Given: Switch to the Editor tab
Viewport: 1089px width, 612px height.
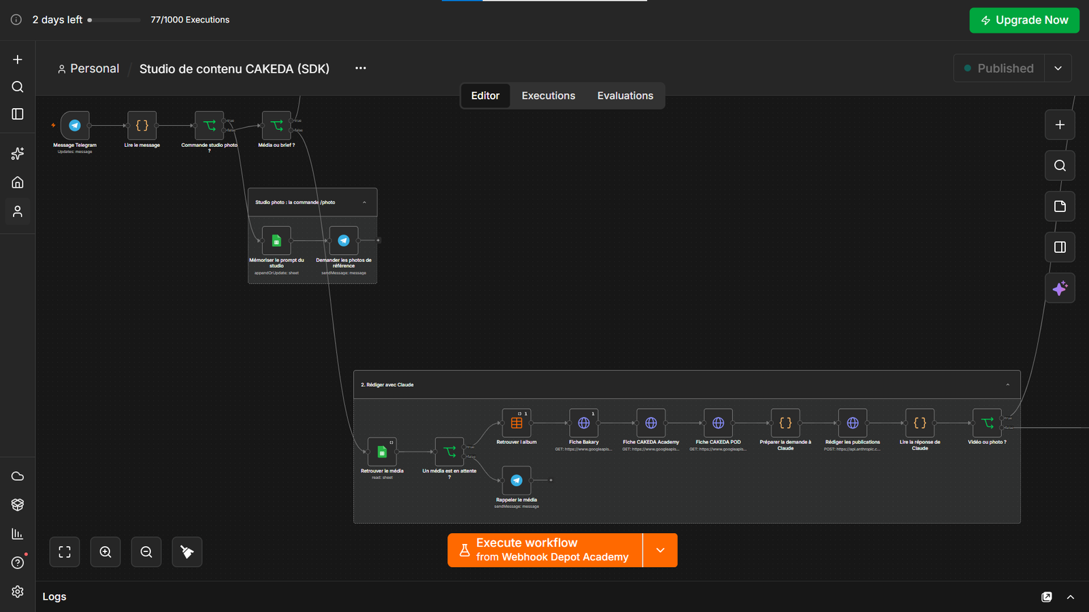Looking at the screenshot, I should pyautogui.click(x=485, y=96).
